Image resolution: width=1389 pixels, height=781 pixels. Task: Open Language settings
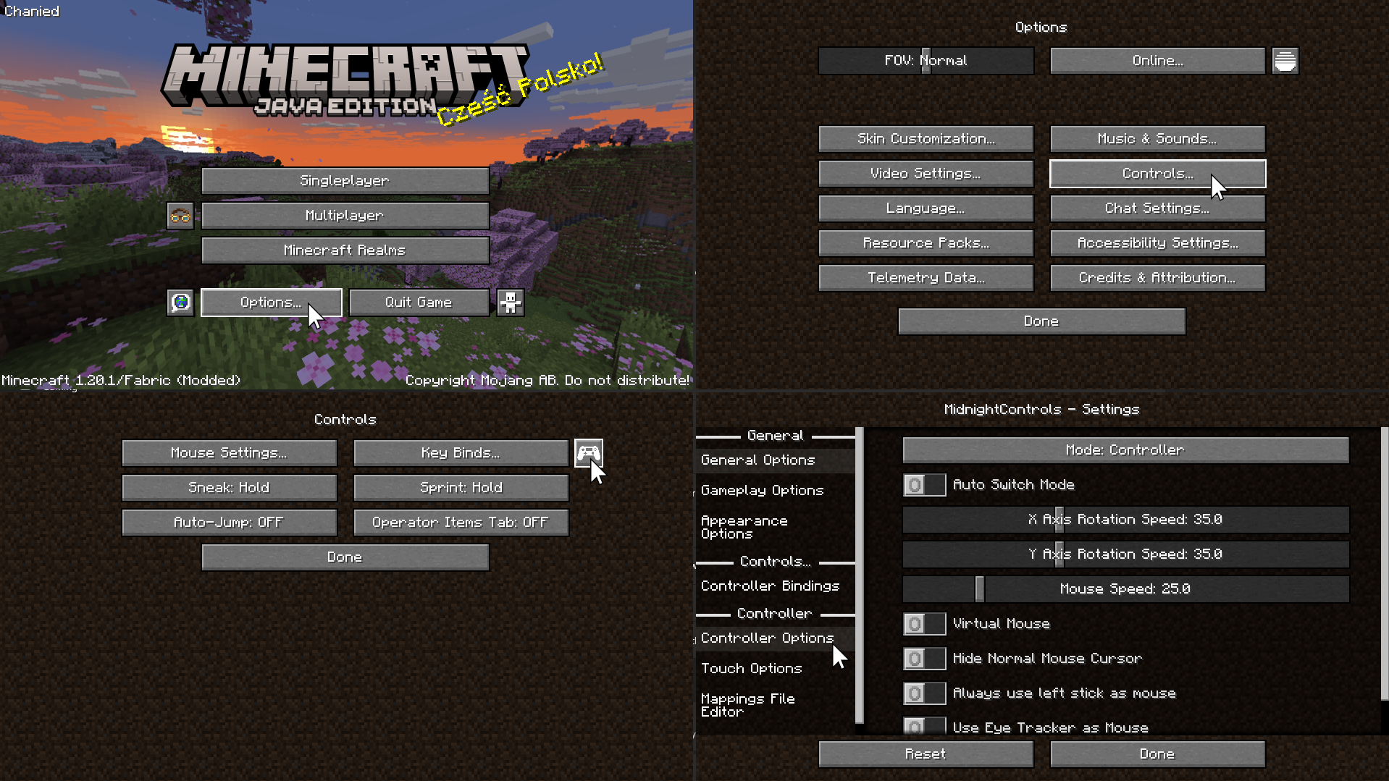pyautogui.click(x=926, y=208)
